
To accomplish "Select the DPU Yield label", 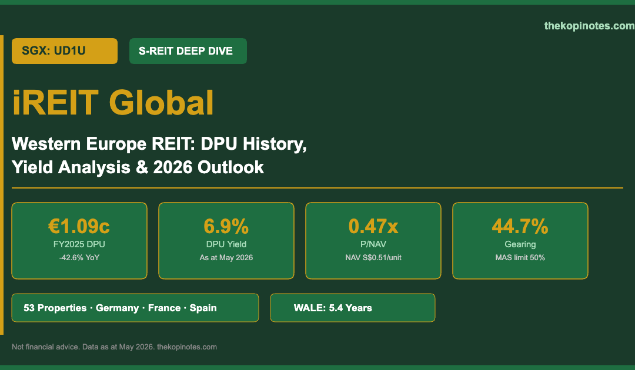I will pyautogui.click(x=226, y=244).
